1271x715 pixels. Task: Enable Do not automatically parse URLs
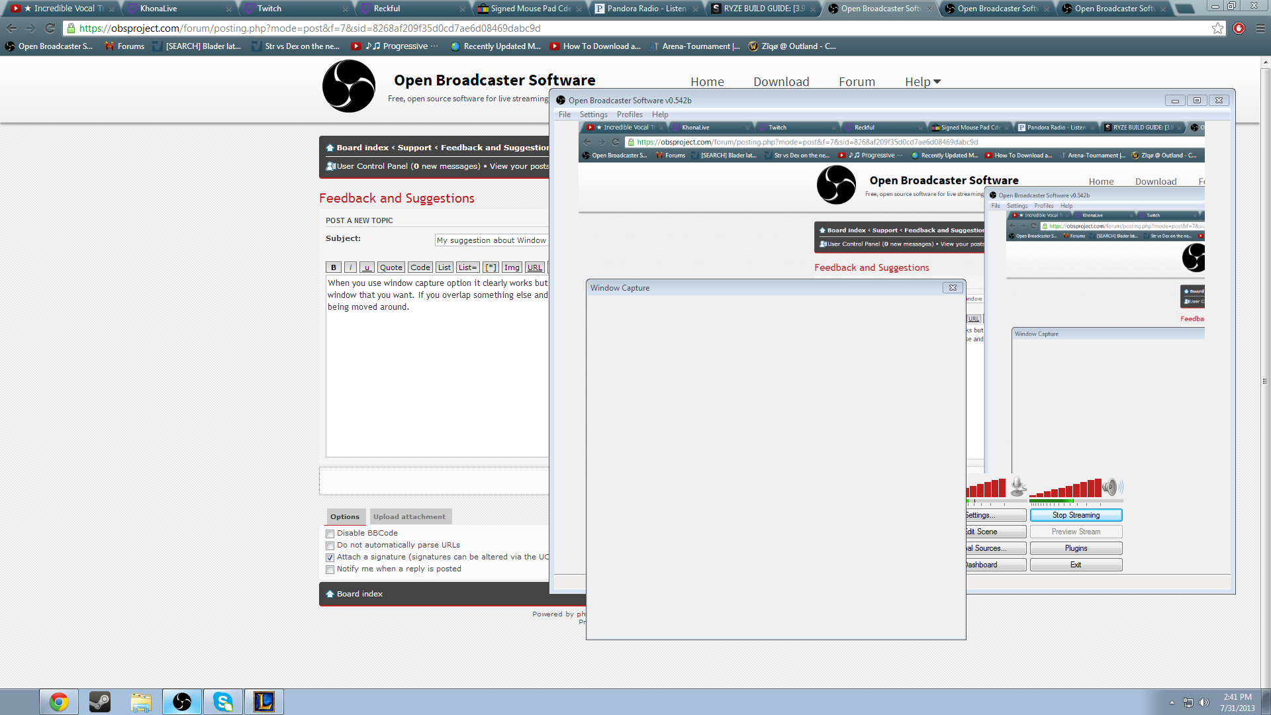pos(330,546)
